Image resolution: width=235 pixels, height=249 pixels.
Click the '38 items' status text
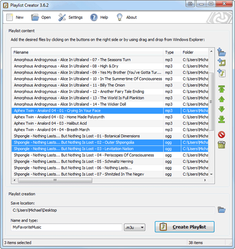click(x=195, y=243)
